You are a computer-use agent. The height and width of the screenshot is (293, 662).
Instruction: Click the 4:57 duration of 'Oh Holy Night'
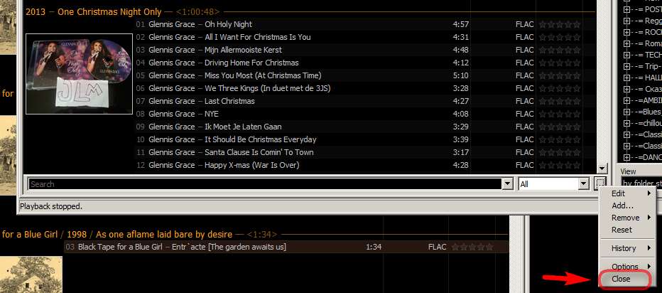(460, 24)
